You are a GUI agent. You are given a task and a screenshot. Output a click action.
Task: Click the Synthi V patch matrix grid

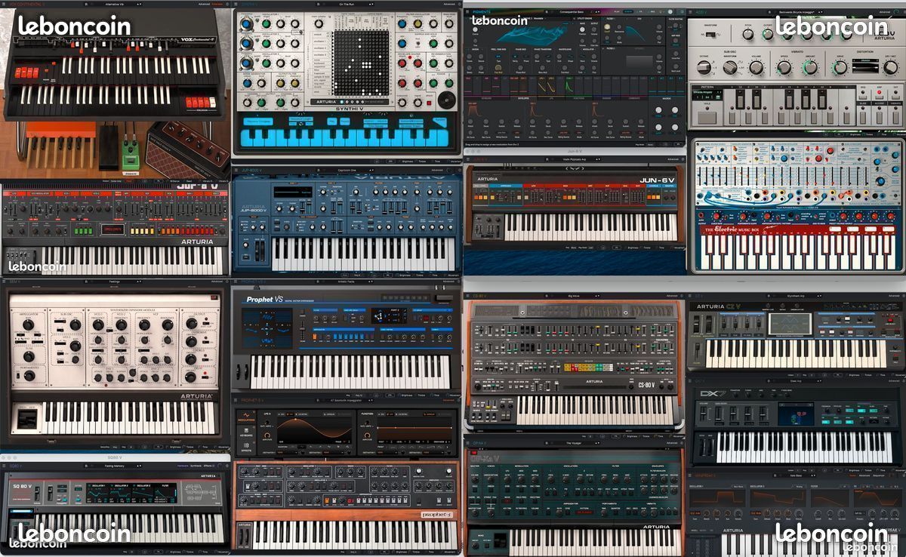pyautogui.click(x=361, y=63)
